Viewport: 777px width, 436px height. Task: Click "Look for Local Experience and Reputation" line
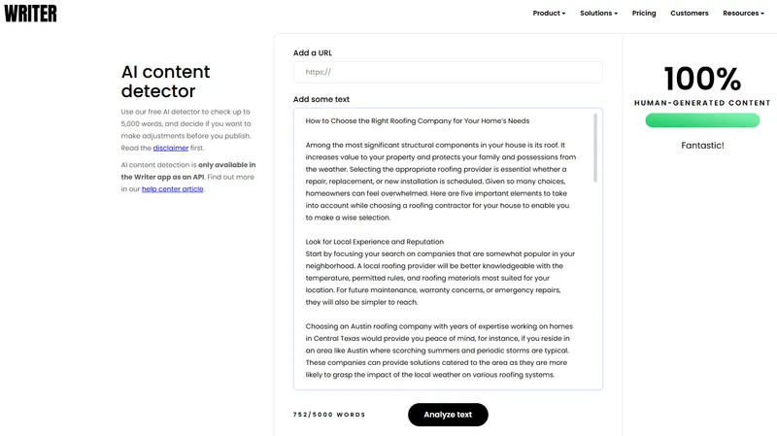(375, 242)
